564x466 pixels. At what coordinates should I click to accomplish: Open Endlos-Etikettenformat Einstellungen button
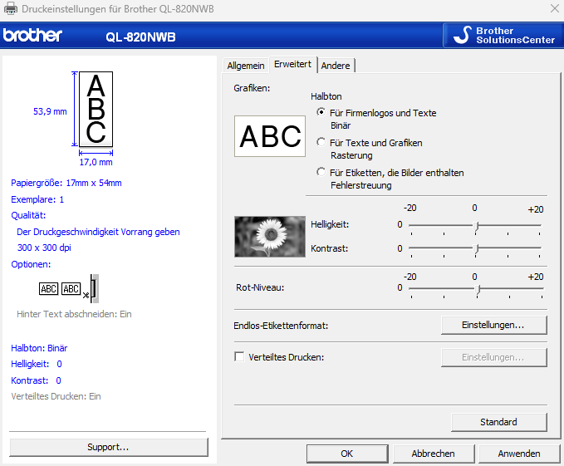tap(493, 325)
